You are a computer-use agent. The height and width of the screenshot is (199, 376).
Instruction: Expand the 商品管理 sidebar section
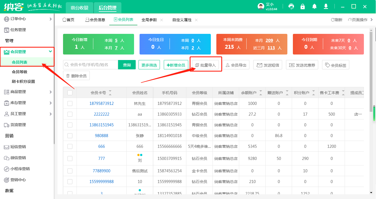[28, 92]
